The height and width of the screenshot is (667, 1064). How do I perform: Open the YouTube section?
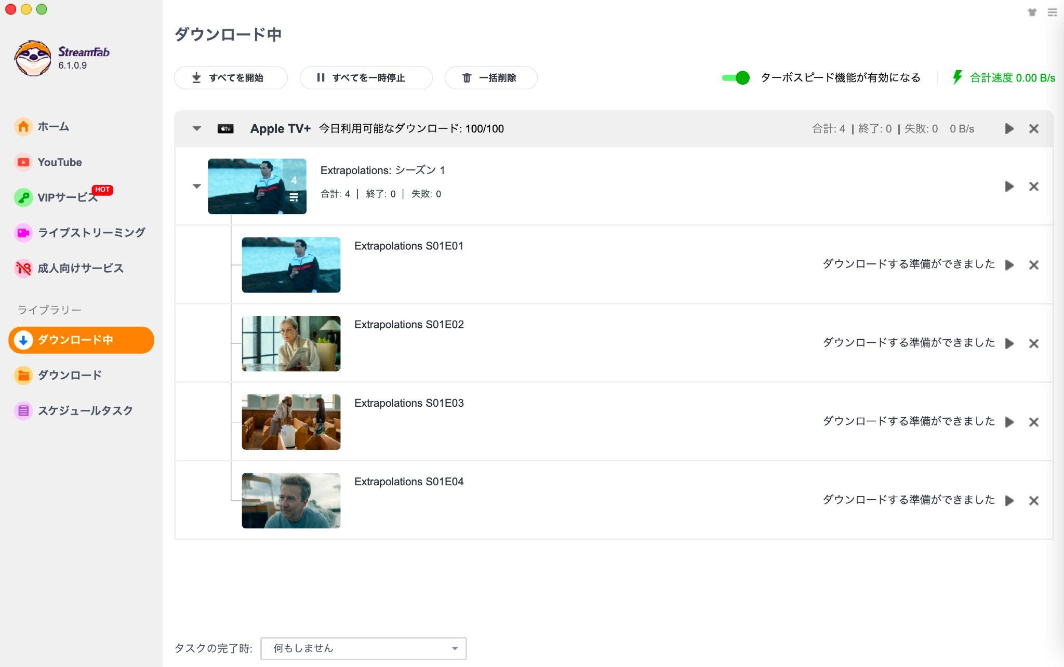point(48,162)
